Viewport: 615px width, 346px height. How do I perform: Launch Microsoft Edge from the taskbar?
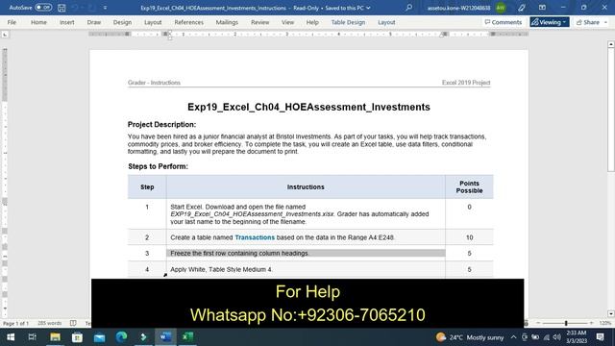[122, 337]
